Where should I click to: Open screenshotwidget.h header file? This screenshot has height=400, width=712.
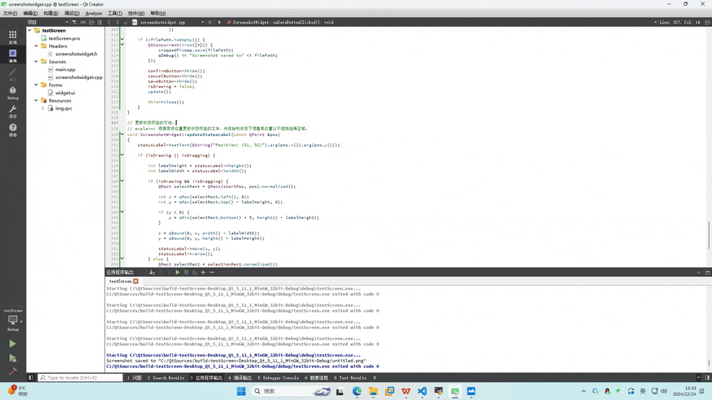(x=76, y=53)
